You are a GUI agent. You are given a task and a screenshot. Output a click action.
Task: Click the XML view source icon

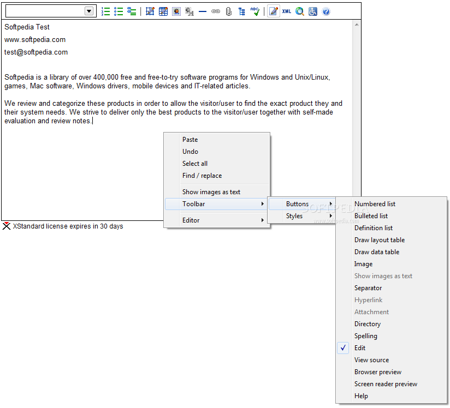coord(286,11)
